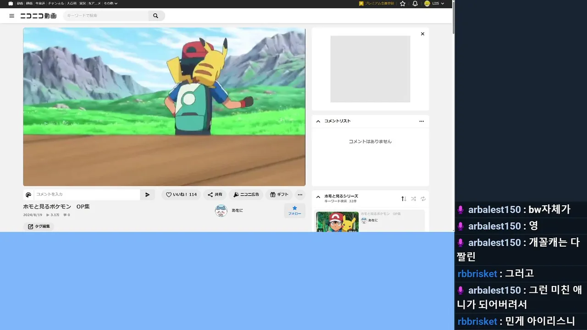
Task: Click キーワード検索 32件 subtitle
Action: (x=340, y=201)
